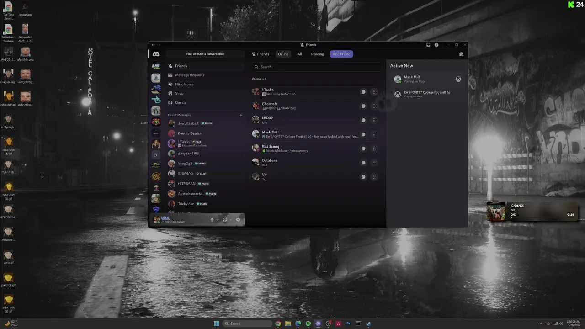This screenshot has width=585, height=329.
Task: Message Octobers using the chat icon
Action: [363, 163]
